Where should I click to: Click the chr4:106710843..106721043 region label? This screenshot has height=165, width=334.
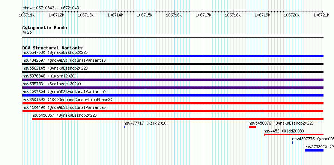51,8
